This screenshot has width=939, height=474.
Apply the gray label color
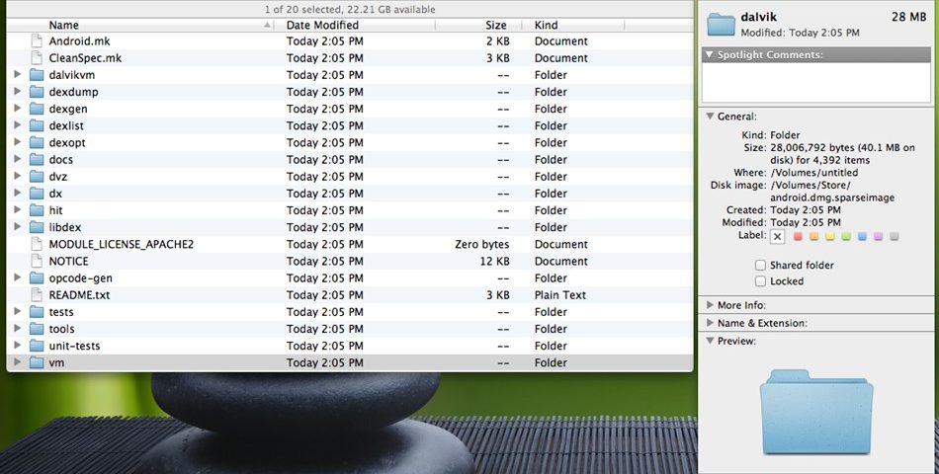895,236
